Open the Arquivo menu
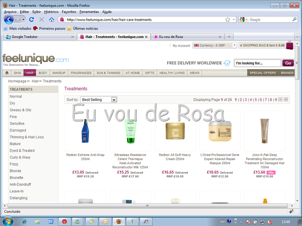The image size is (302, 226). [10, 12]
